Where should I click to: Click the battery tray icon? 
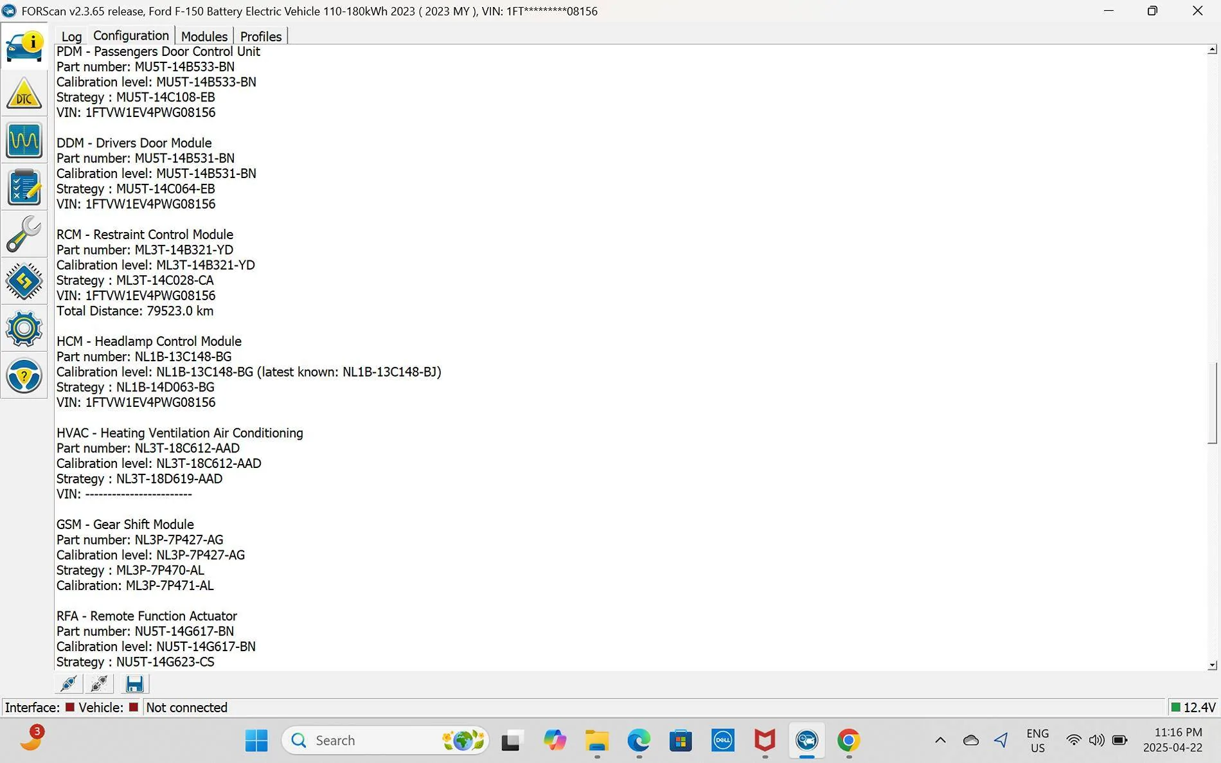click(x=1120, y=741)
